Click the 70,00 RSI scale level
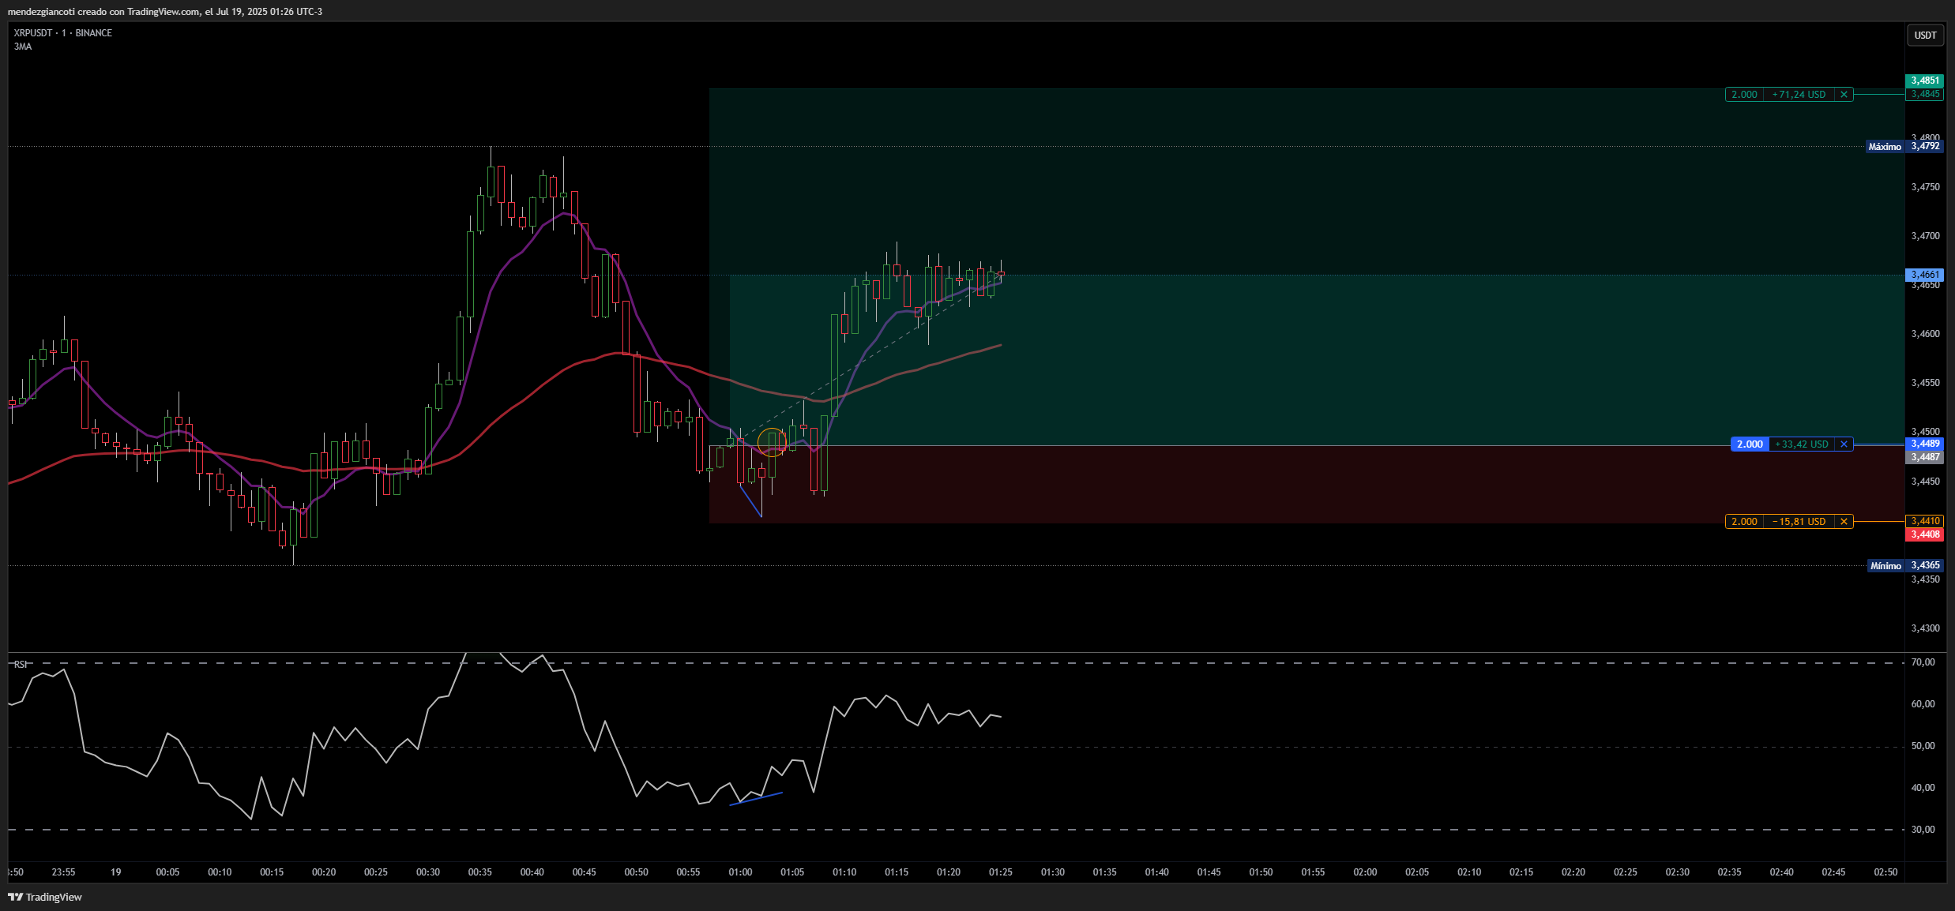Image resolution: width=1955 pixels, height=911 pixels. pos(1923,662)
